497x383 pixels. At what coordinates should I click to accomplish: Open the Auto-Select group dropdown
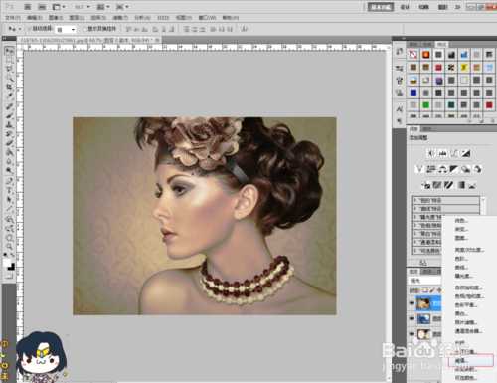pyautogui.click(x=66, y=30)
